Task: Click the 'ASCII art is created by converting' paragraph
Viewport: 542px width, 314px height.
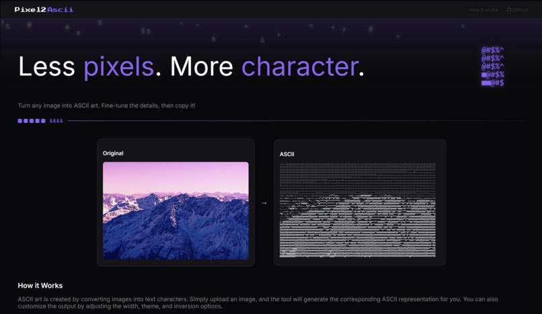Action: point(258,303)
